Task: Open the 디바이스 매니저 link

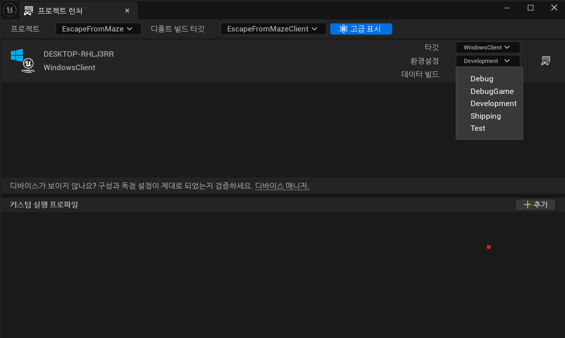Action: (x=282, y=186)
